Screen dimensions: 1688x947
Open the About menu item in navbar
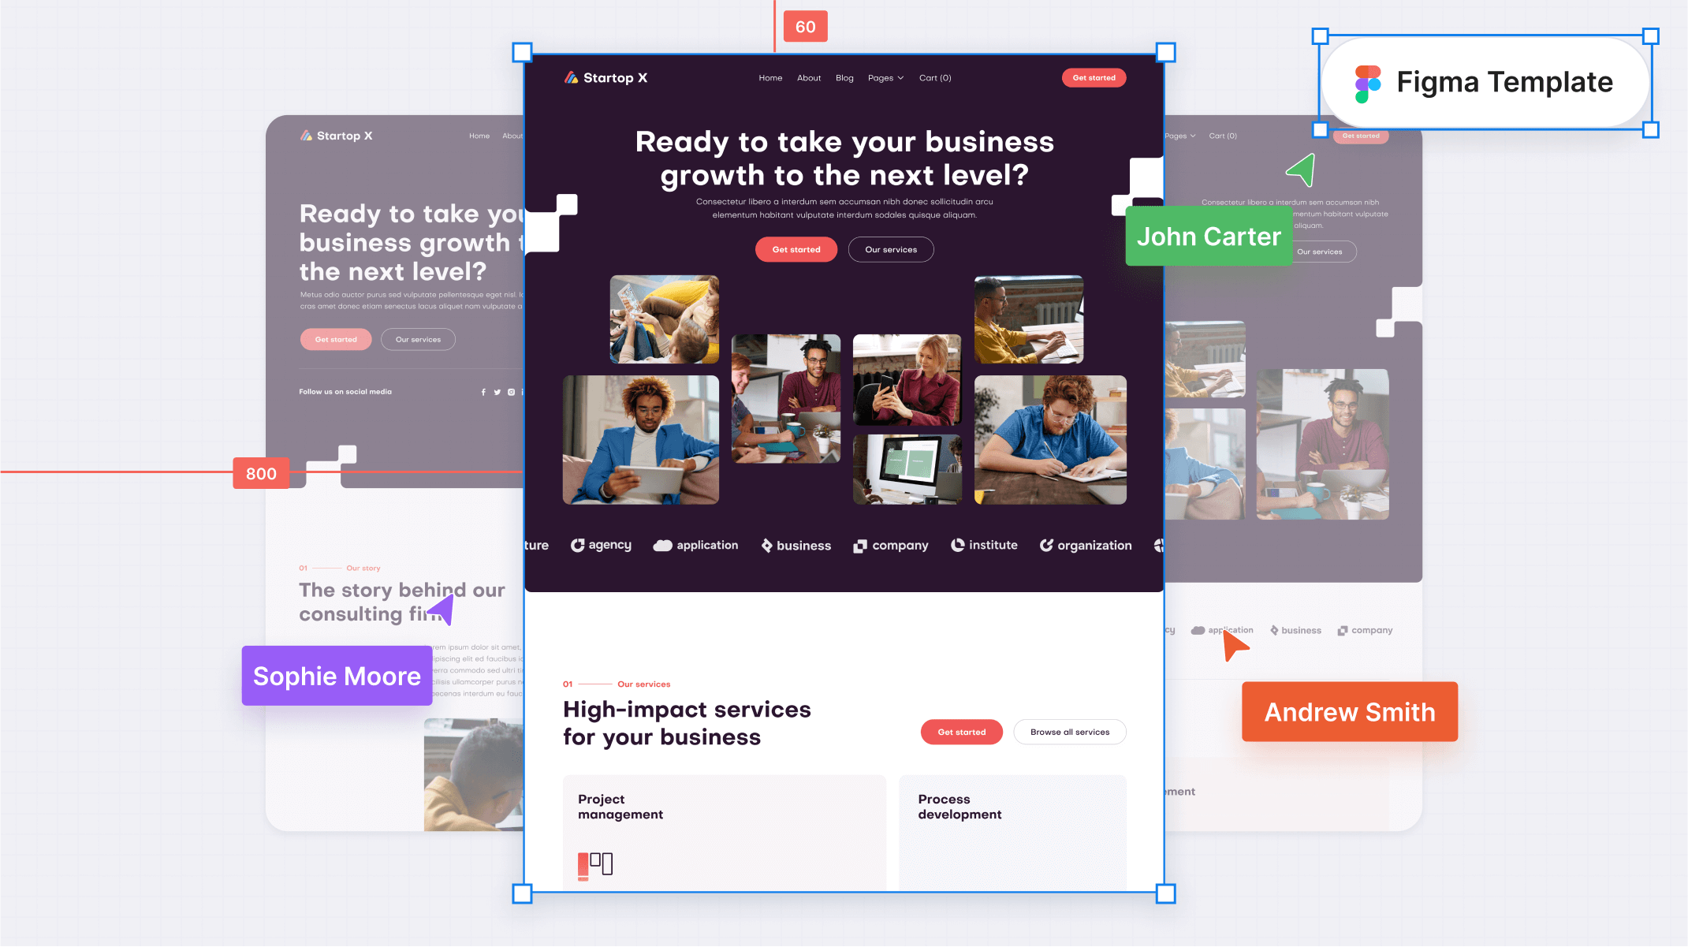[808, 77]
